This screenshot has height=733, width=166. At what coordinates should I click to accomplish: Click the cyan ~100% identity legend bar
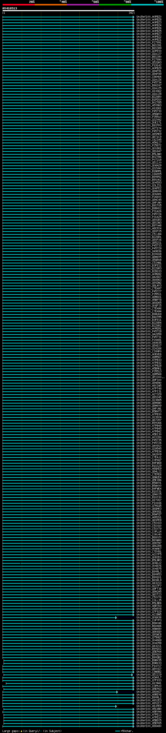click(147, 5)
